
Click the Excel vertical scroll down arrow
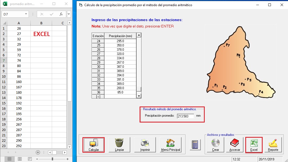[x=69, y=147]
